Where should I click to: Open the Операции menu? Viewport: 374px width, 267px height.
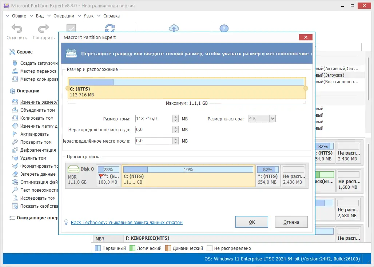pyautogui.click(x=64, y=16)
